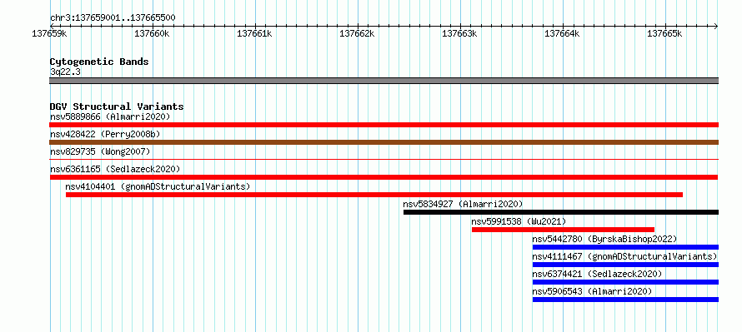The width and height of the screenshot is (742, 332).
Task: Click the red nsv4104401 variant bar
Action: coord(374,195)
